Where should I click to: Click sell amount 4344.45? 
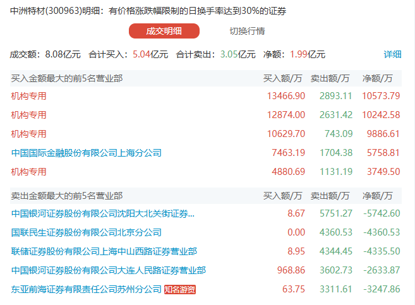336,251
